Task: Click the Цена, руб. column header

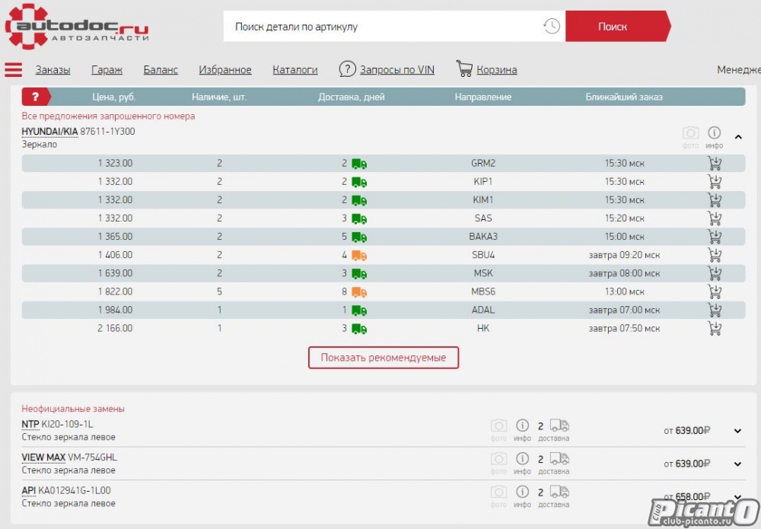Action: (114, 97)
